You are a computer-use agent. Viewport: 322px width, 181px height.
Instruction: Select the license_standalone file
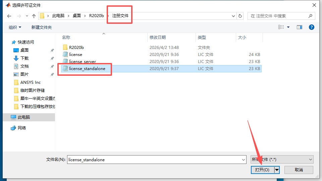161,68
